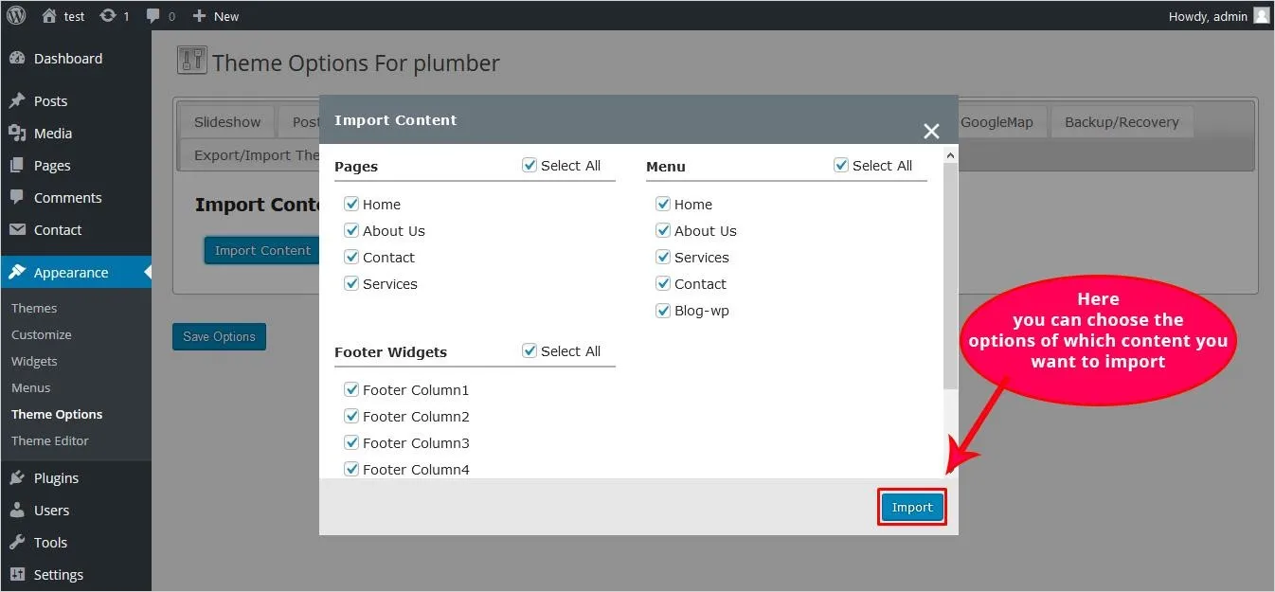Uncheck Select All for Pages
Screen dimensions: 1275x592
[530, 166]
